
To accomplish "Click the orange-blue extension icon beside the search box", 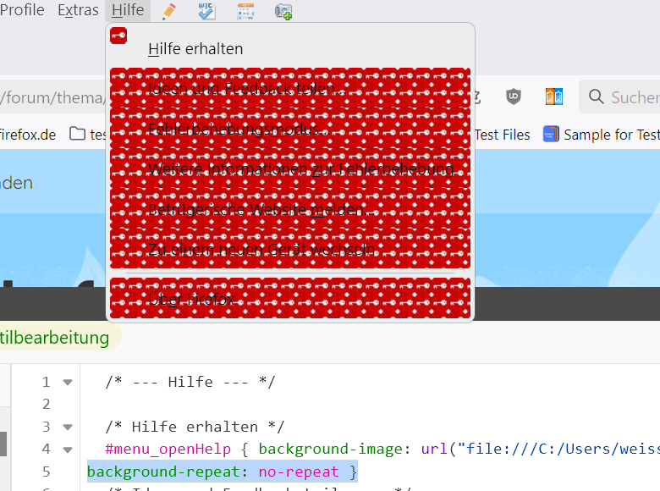I will (x=553, y=97).
